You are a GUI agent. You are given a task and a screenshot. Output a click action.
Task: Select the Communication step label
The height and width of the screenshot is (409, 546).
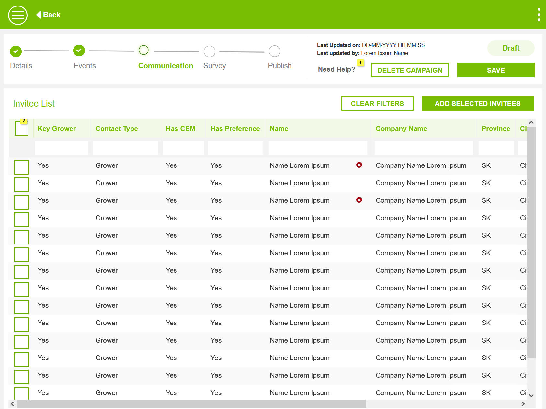[x=165, y=66]
